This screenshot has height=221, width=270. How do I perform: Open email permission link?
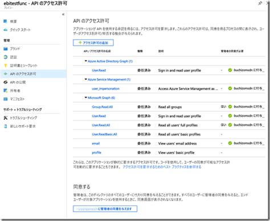96,143
